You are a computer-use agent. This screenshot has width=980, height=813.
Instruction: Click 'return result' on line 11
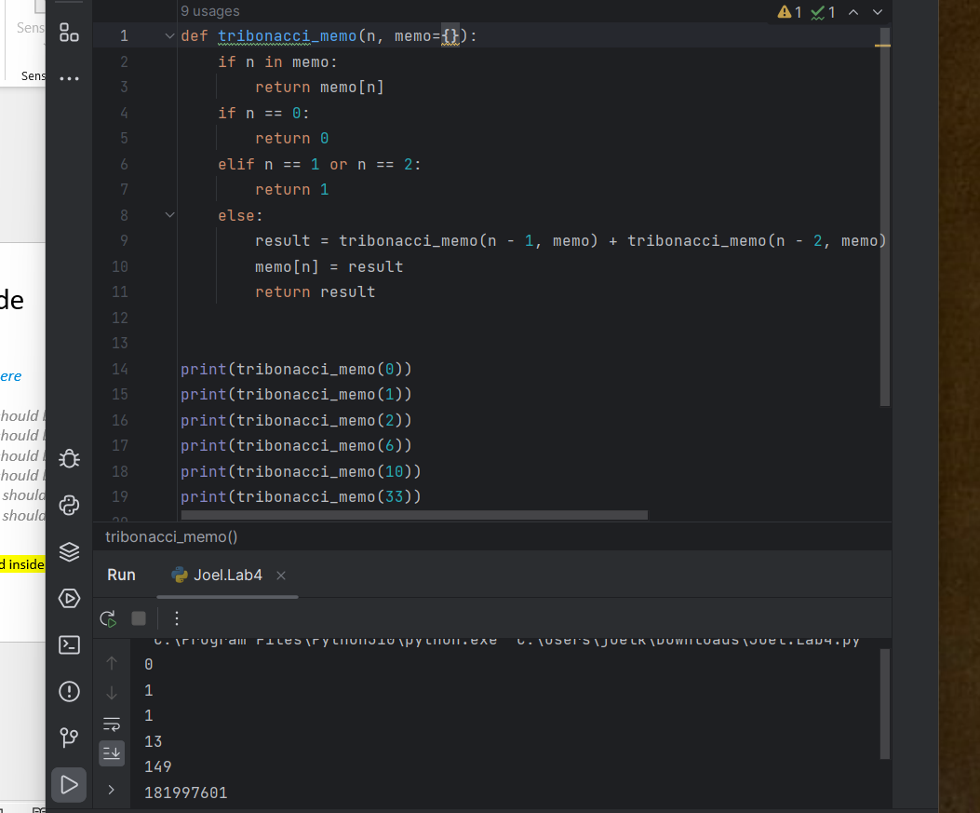[315, 292]
